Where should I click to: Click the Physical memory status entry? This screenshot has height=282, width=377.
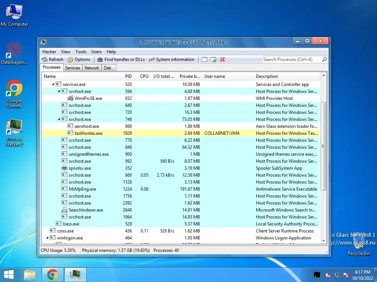[x=116, y=250]
